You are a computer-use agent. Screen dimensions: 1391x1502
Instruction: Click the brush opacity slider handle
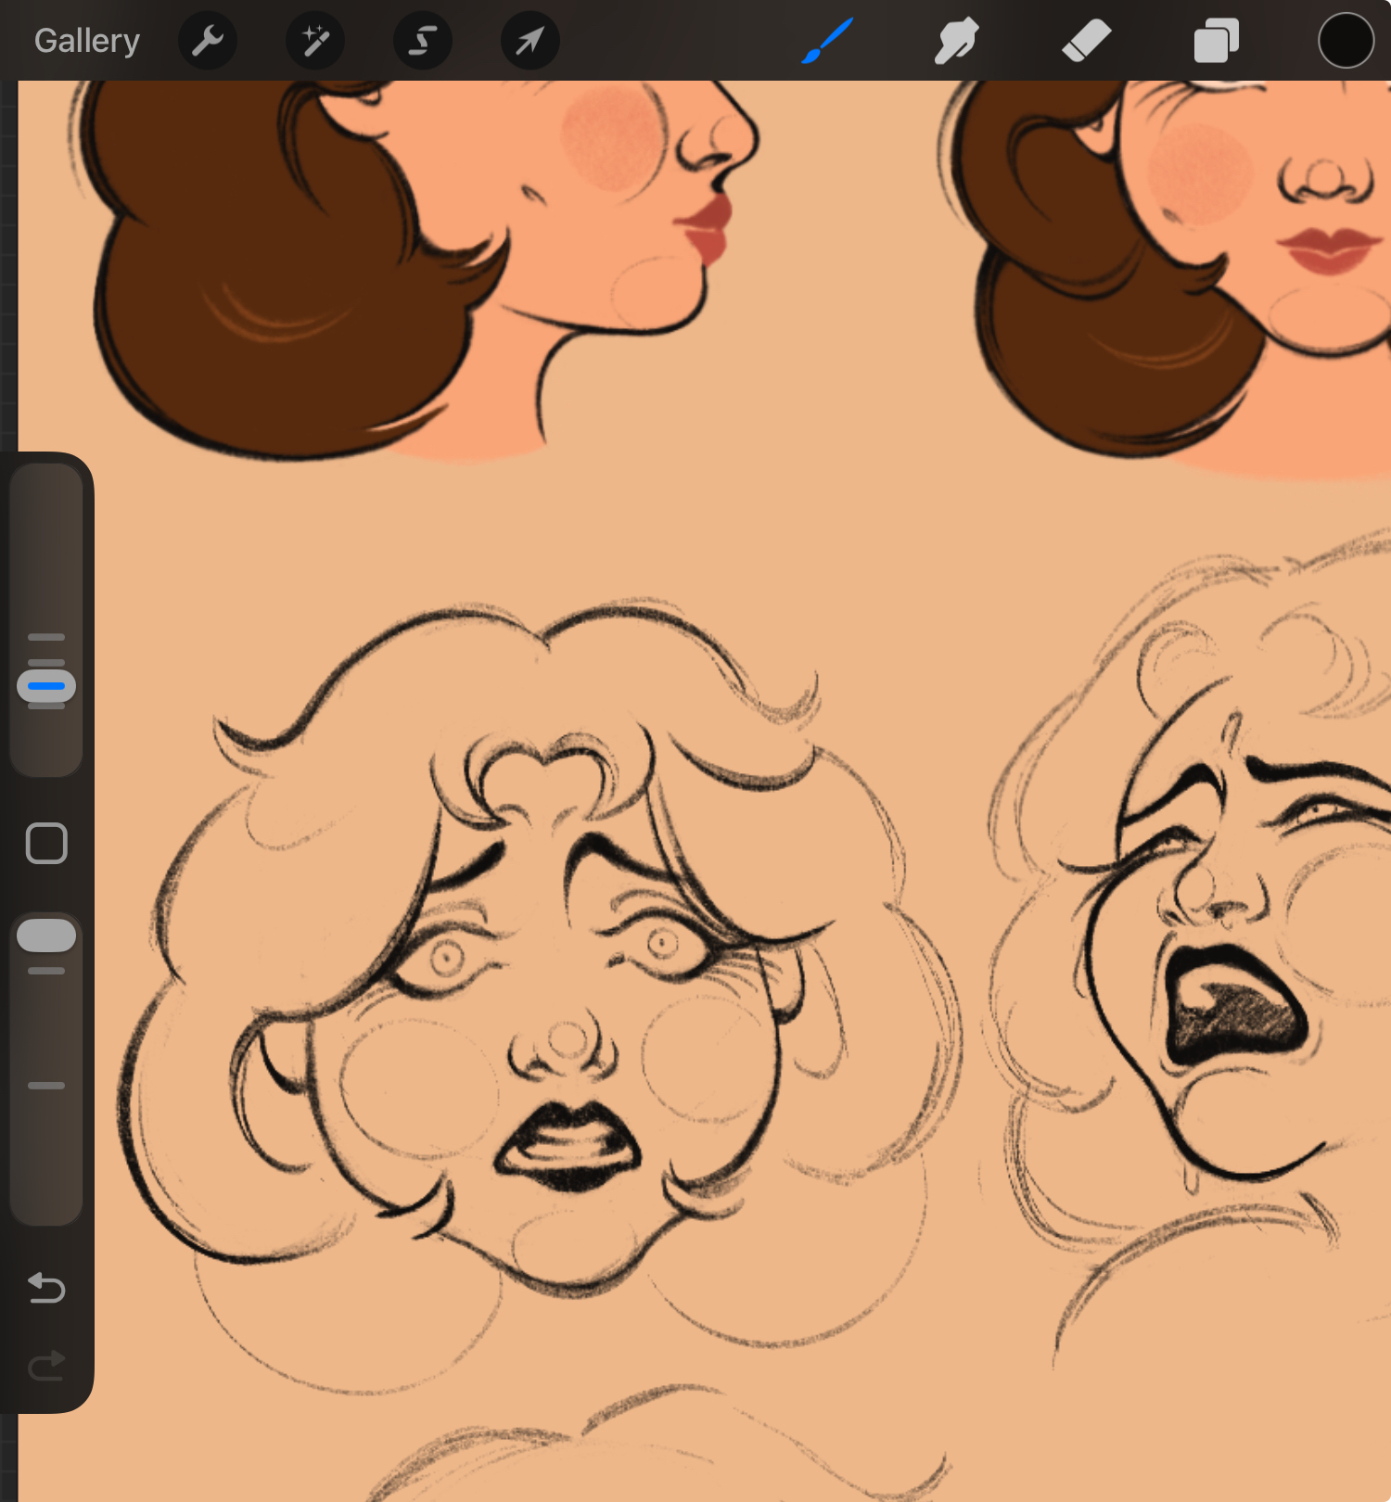(x=46, y=936)
